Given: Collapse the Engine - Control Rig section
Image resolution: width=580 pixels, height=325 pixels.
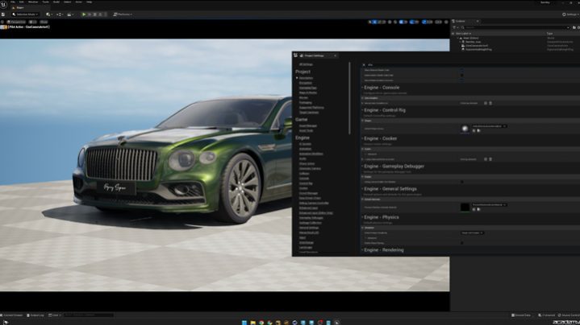Looking at the screenshot, I should pos(362,110).
